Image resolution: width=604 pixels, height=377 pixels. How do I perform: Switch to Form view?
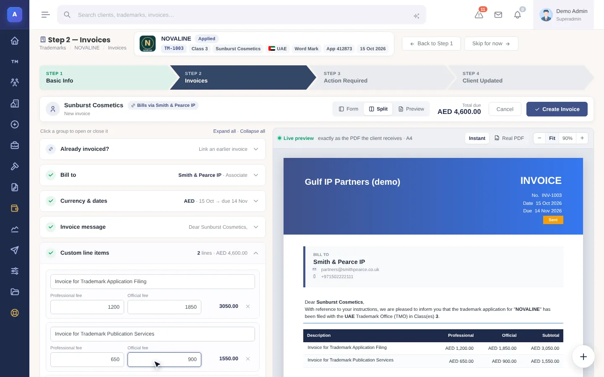click(349, 109)
